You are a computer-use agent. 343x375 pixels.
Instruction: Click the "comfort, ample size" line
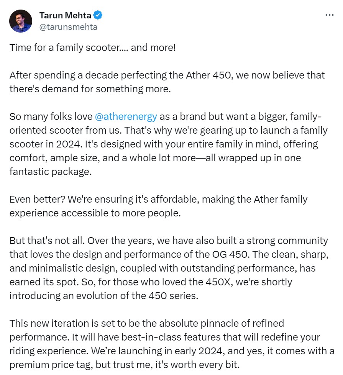point(155,158)
